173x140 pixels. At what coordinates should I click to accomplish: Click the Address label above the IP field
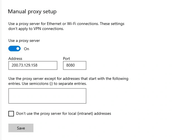click(15, 58)
